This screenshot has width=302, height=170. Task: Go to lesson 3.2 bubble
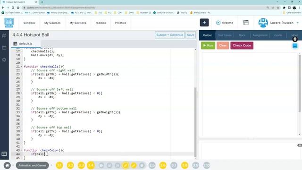(70, 165)
